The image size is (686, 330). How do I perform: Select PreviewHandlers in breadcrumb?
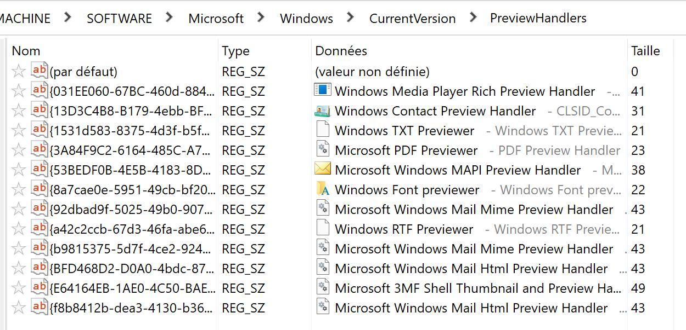(538, 18)
